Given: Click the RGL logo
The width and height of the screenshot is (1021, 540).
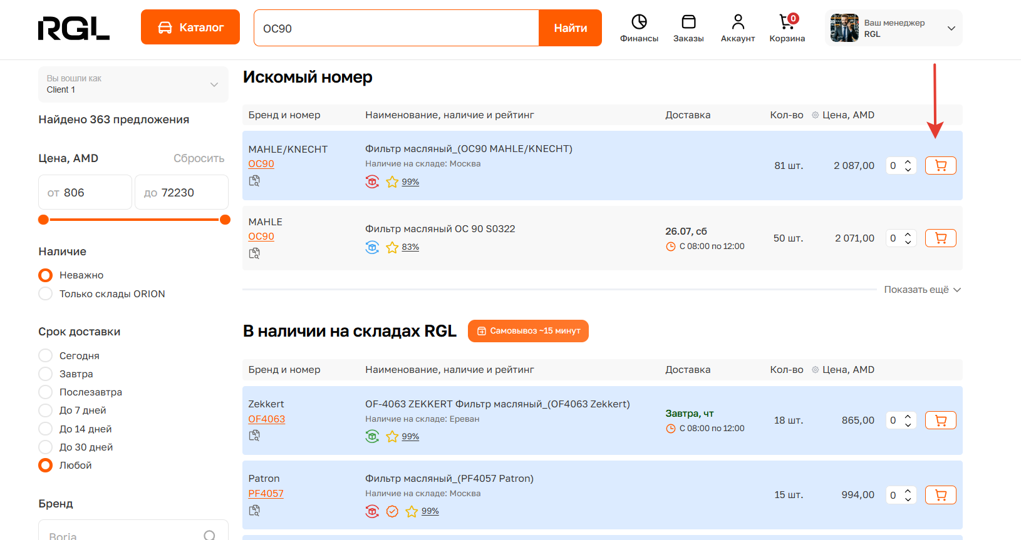Looking at the screenshot, I should pos(74,28).
